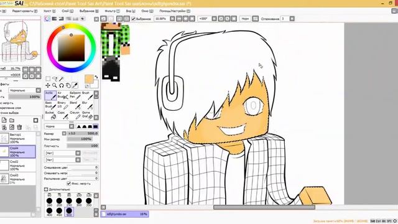Click the foreground orange color swatch
Screen dimensions: 398x224
(89, 79)
